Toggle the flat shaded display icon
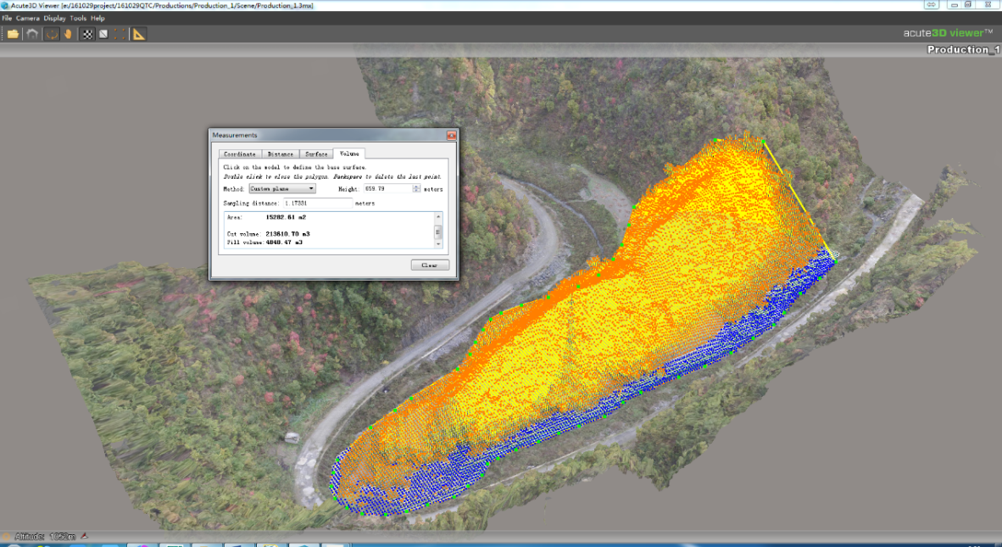Screen dimensions: 1002x547 pos(103,34)
